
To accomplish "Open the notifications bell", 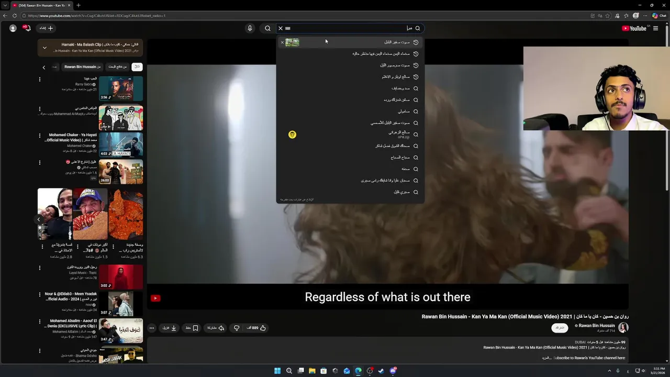I will 27,28.
